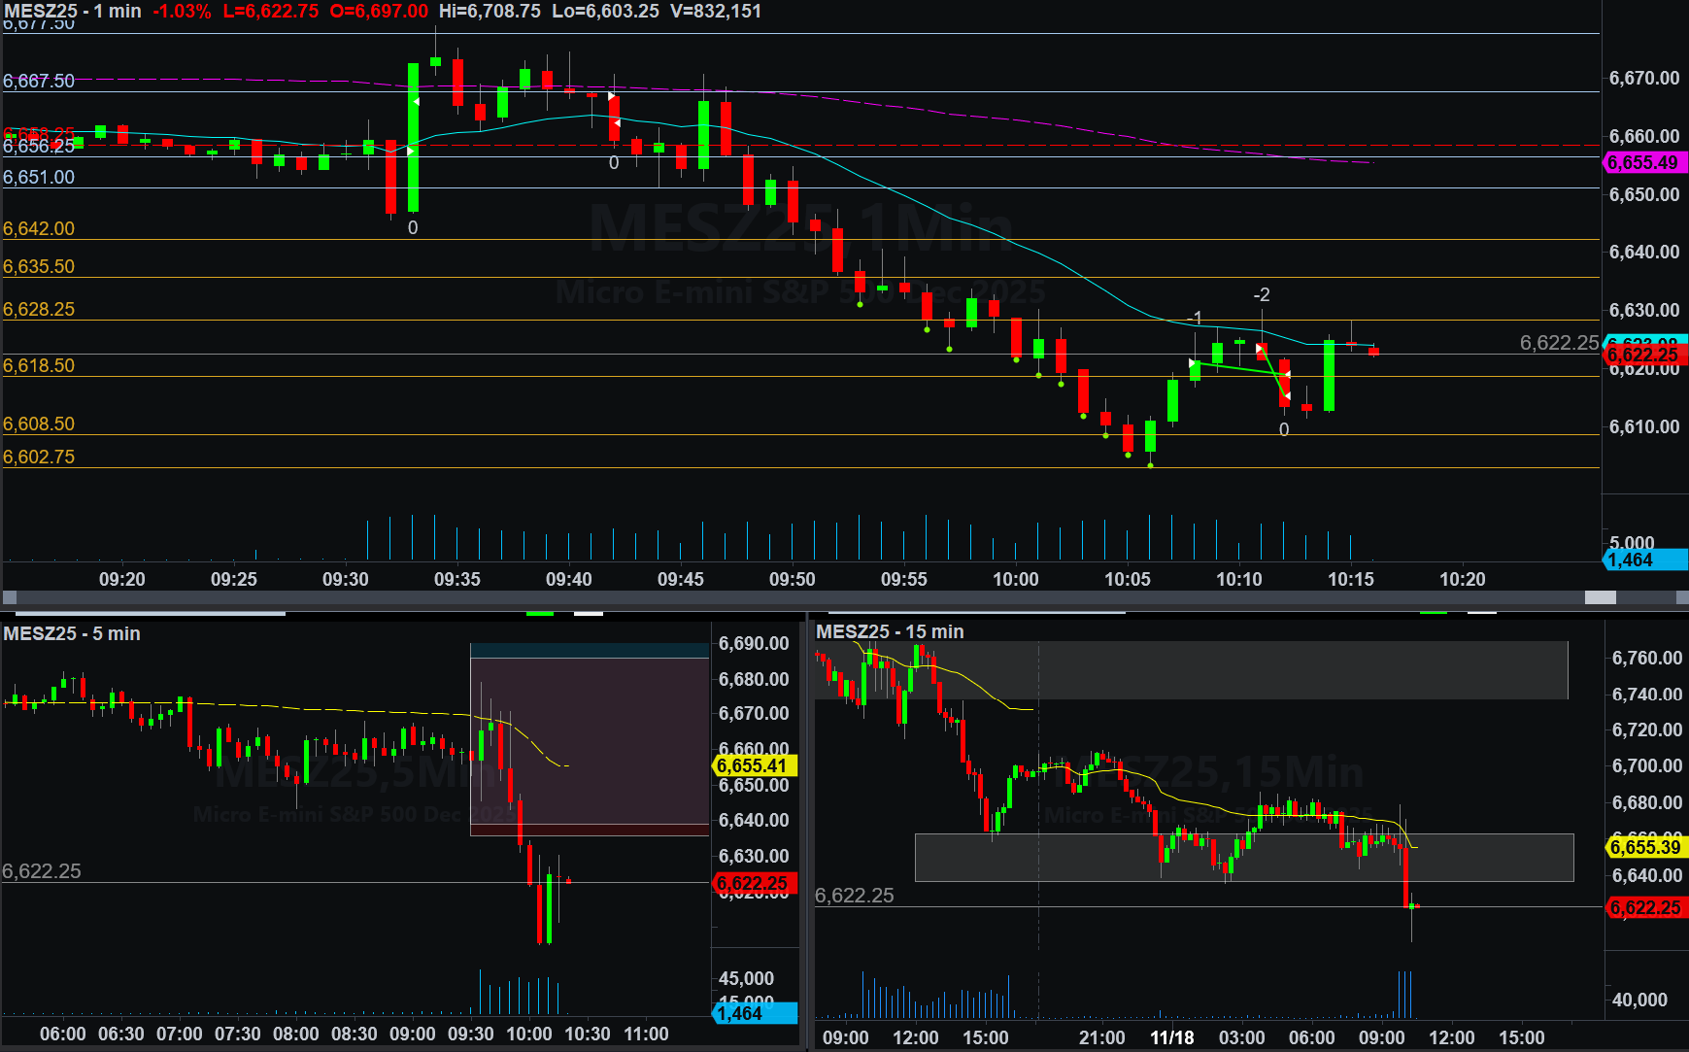This screenshot has height=1052, width=1689.
Task: Grab the horizontal scrollbar thumb under the 1 min chart
Action: pyautogui.click(x=1600, y=597)
